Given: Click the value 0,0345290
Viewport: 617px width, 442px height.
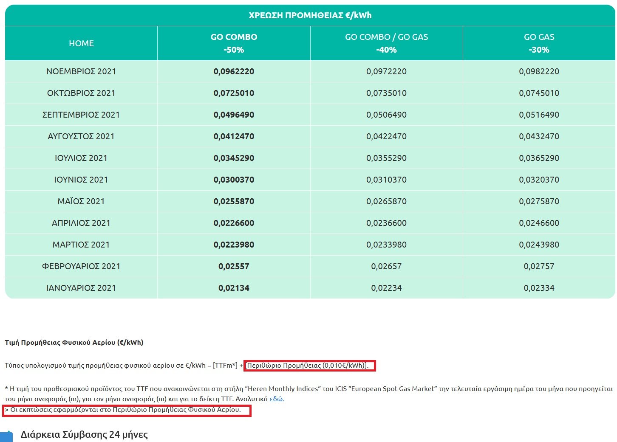Looking at the screenshot, I should 234,158.
